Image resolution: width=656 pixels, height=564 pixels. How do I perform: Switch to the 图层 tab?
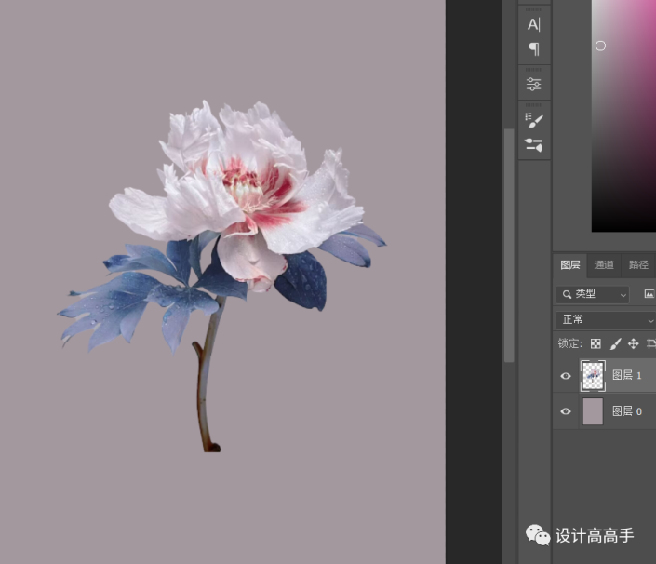pyautogui.click(x=570, y=265)
